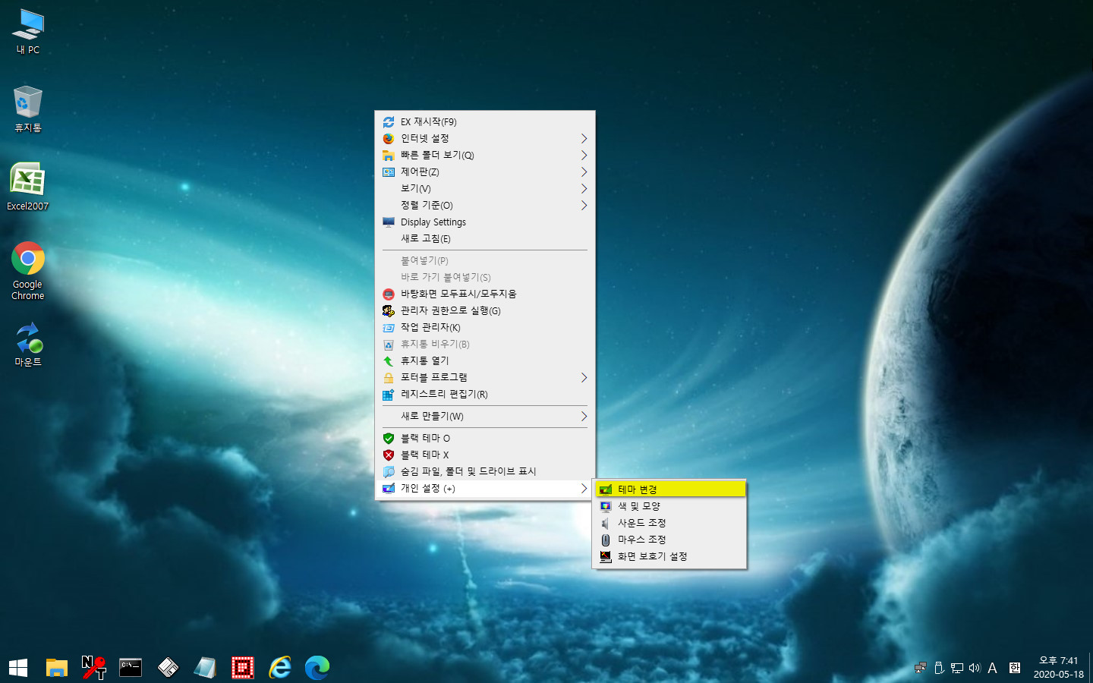Toggle the 한 Korean IME indicator

coord(1015,668)
